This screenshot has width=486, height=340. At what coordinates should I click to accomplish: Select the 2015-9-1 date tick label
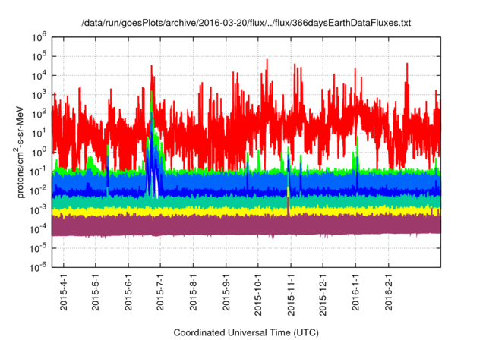coord(226,292)
